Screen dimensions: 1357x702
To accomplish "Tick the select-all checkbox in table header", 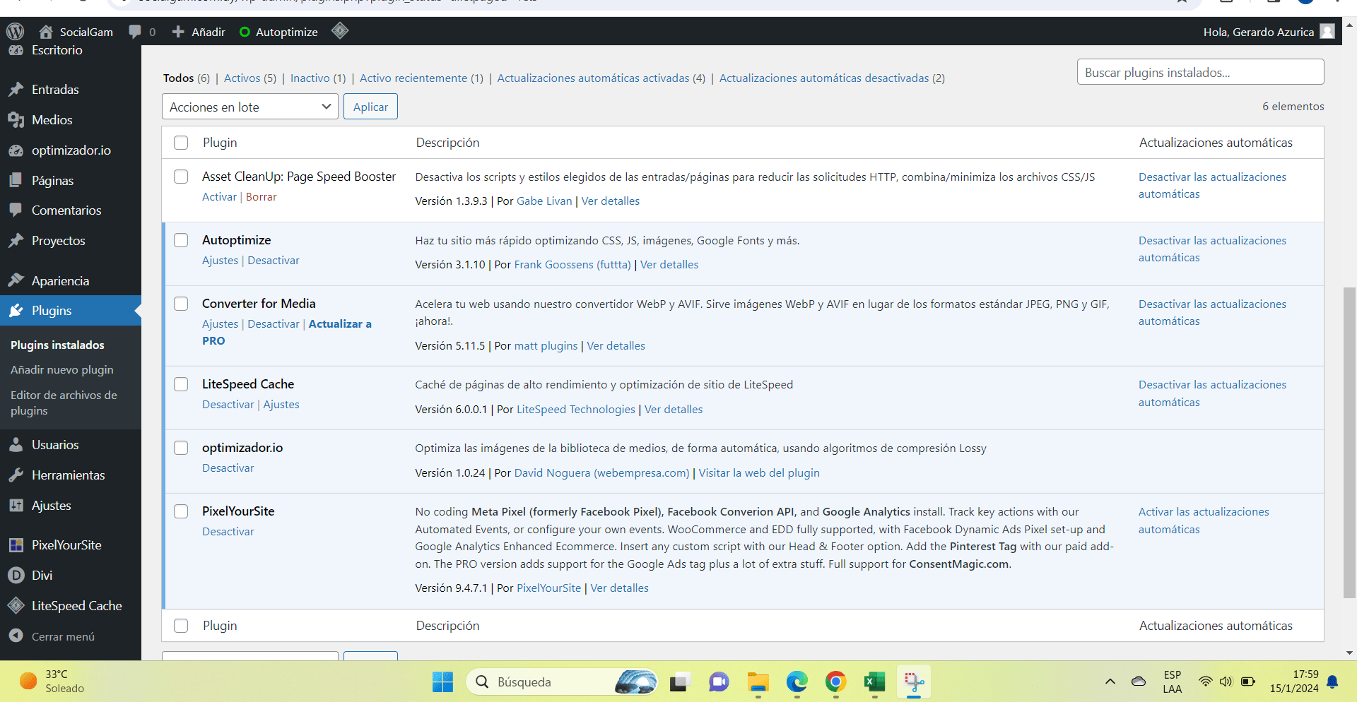I will coord(181,143).
